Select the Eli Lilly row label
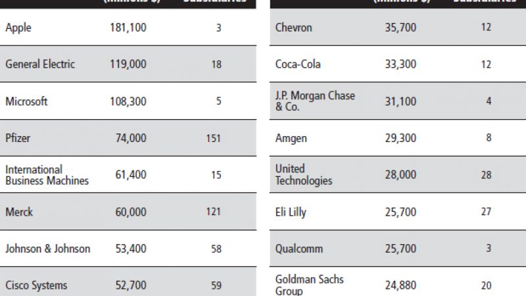Viewport: 526px width, 296px height. tap(291, 212)
